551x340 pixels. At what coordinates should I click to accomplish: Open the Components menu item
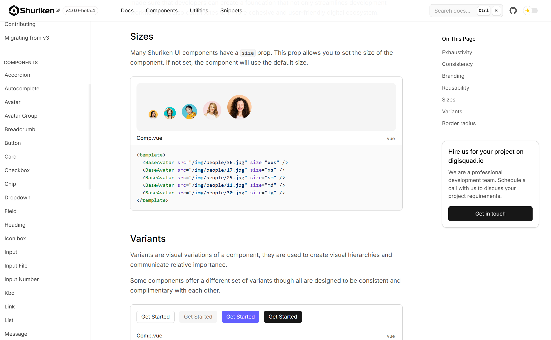click(x=162, y=11)
